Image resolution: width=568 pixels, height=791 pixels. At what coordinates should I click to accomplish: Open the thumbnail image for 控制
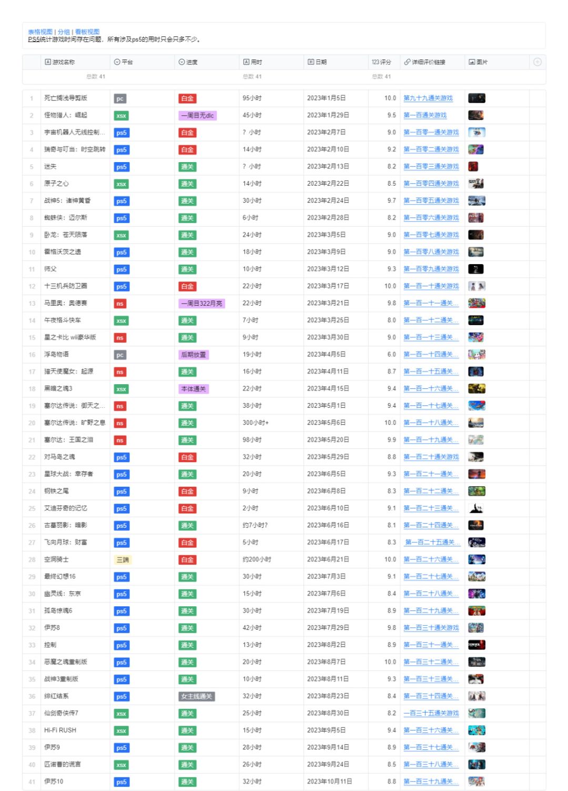[476, 645]
